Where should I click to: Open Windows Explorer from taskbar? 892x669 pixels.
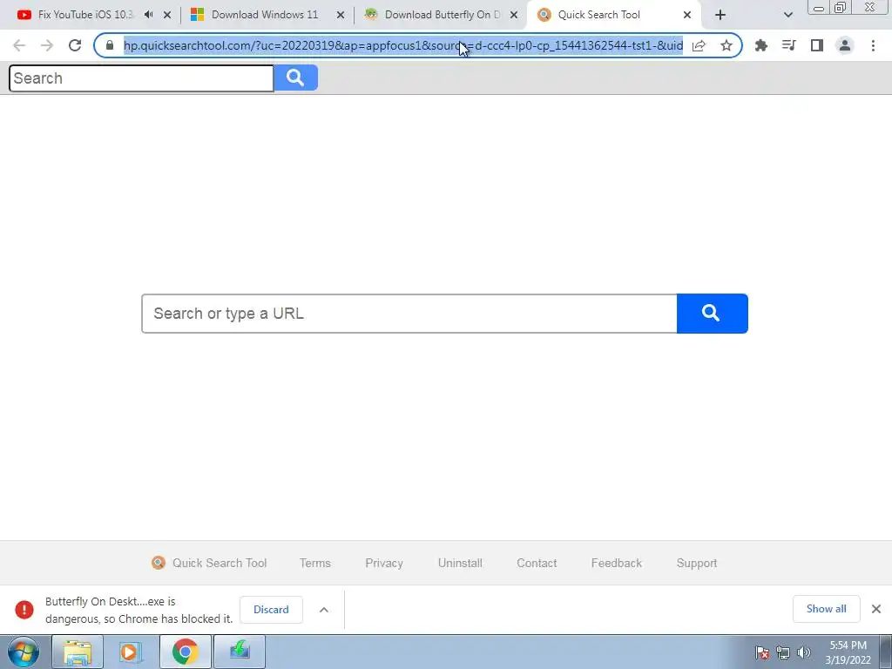click(78, 652)
